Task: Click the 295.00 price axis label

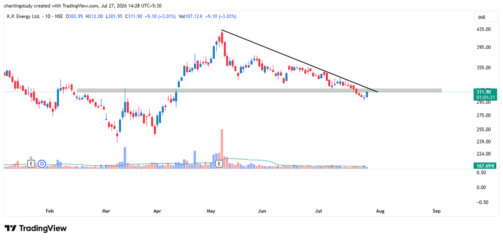Action: [484, 102]
